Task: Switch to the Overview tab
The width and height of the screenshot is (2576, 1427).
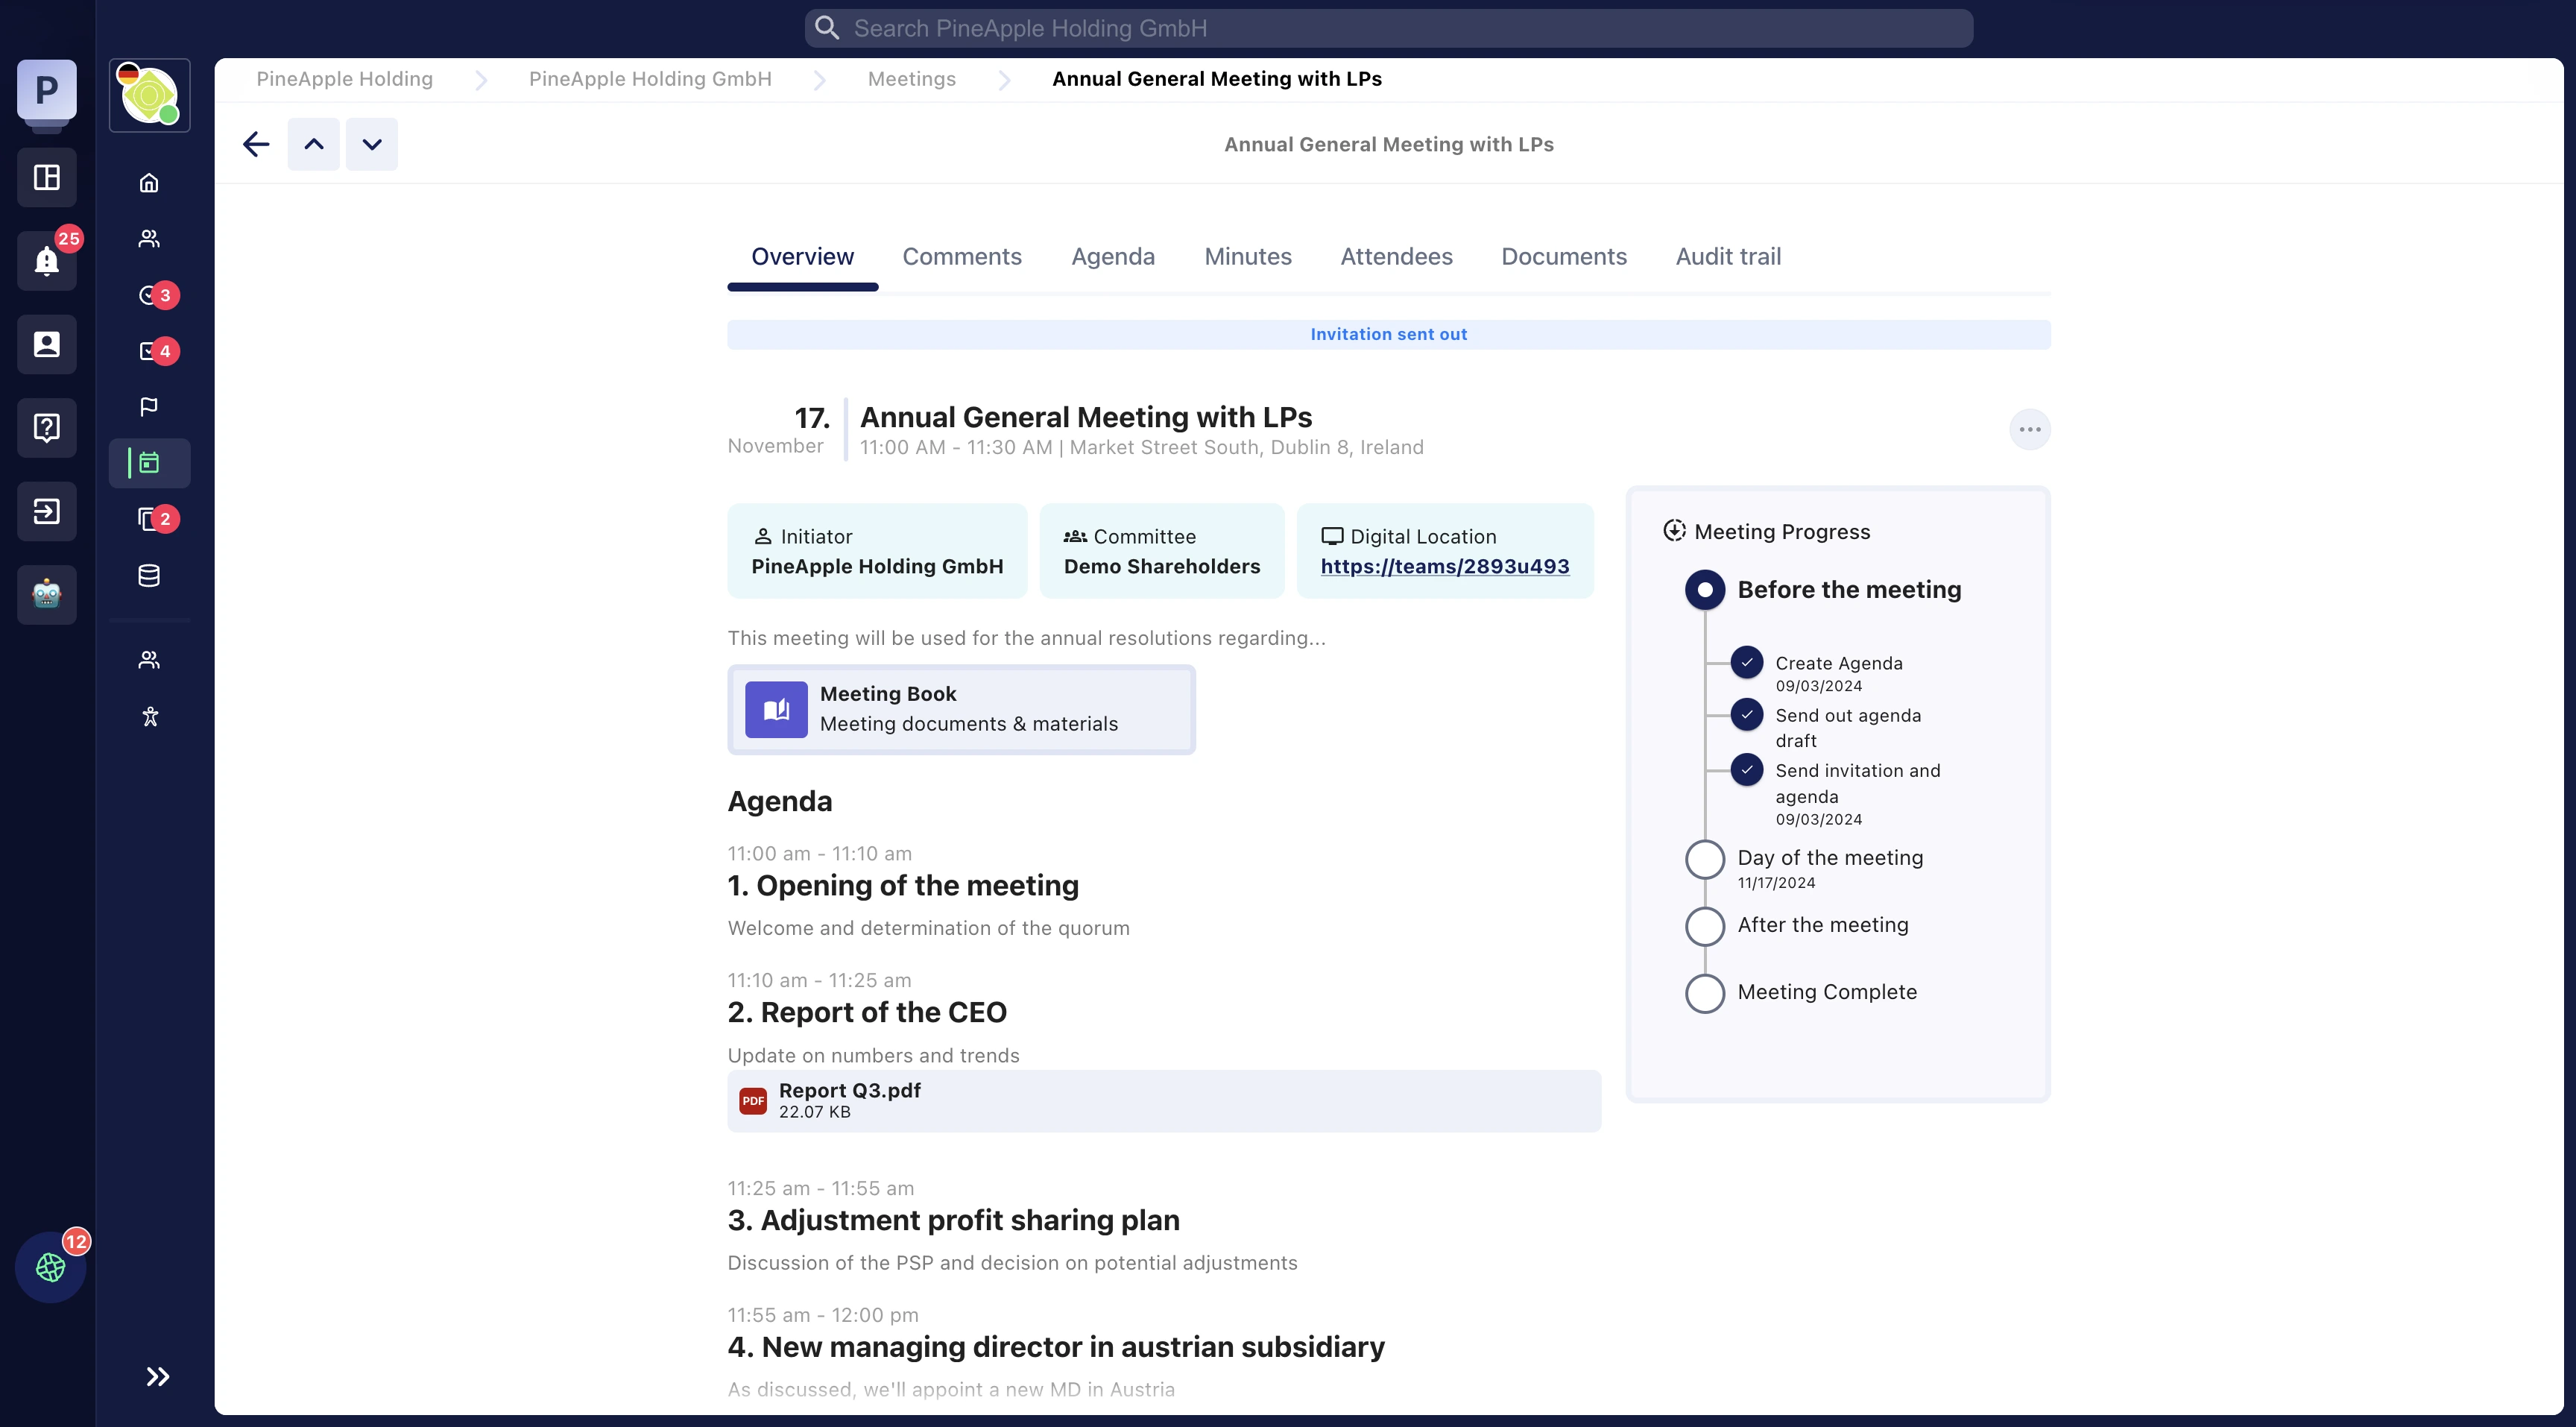Action: 802,257
